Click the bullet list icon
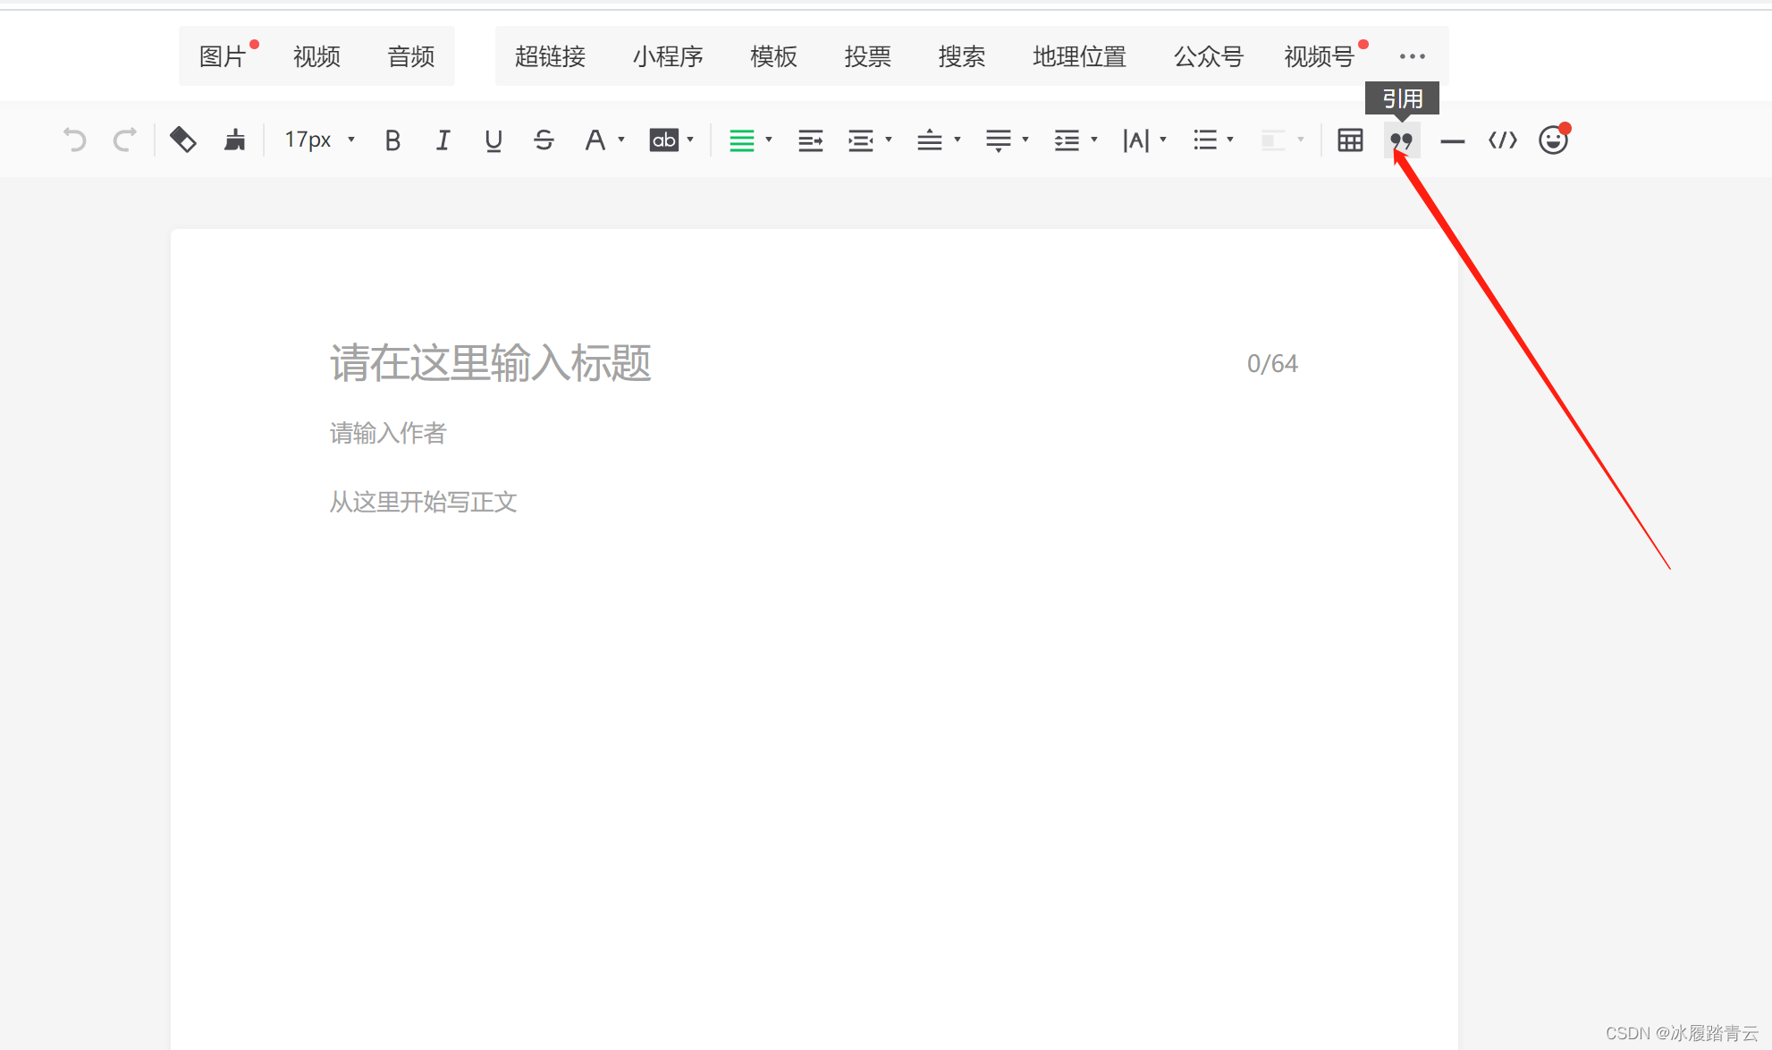Viewport: 1772px width, 1050px height. (x=1205, y=140)
